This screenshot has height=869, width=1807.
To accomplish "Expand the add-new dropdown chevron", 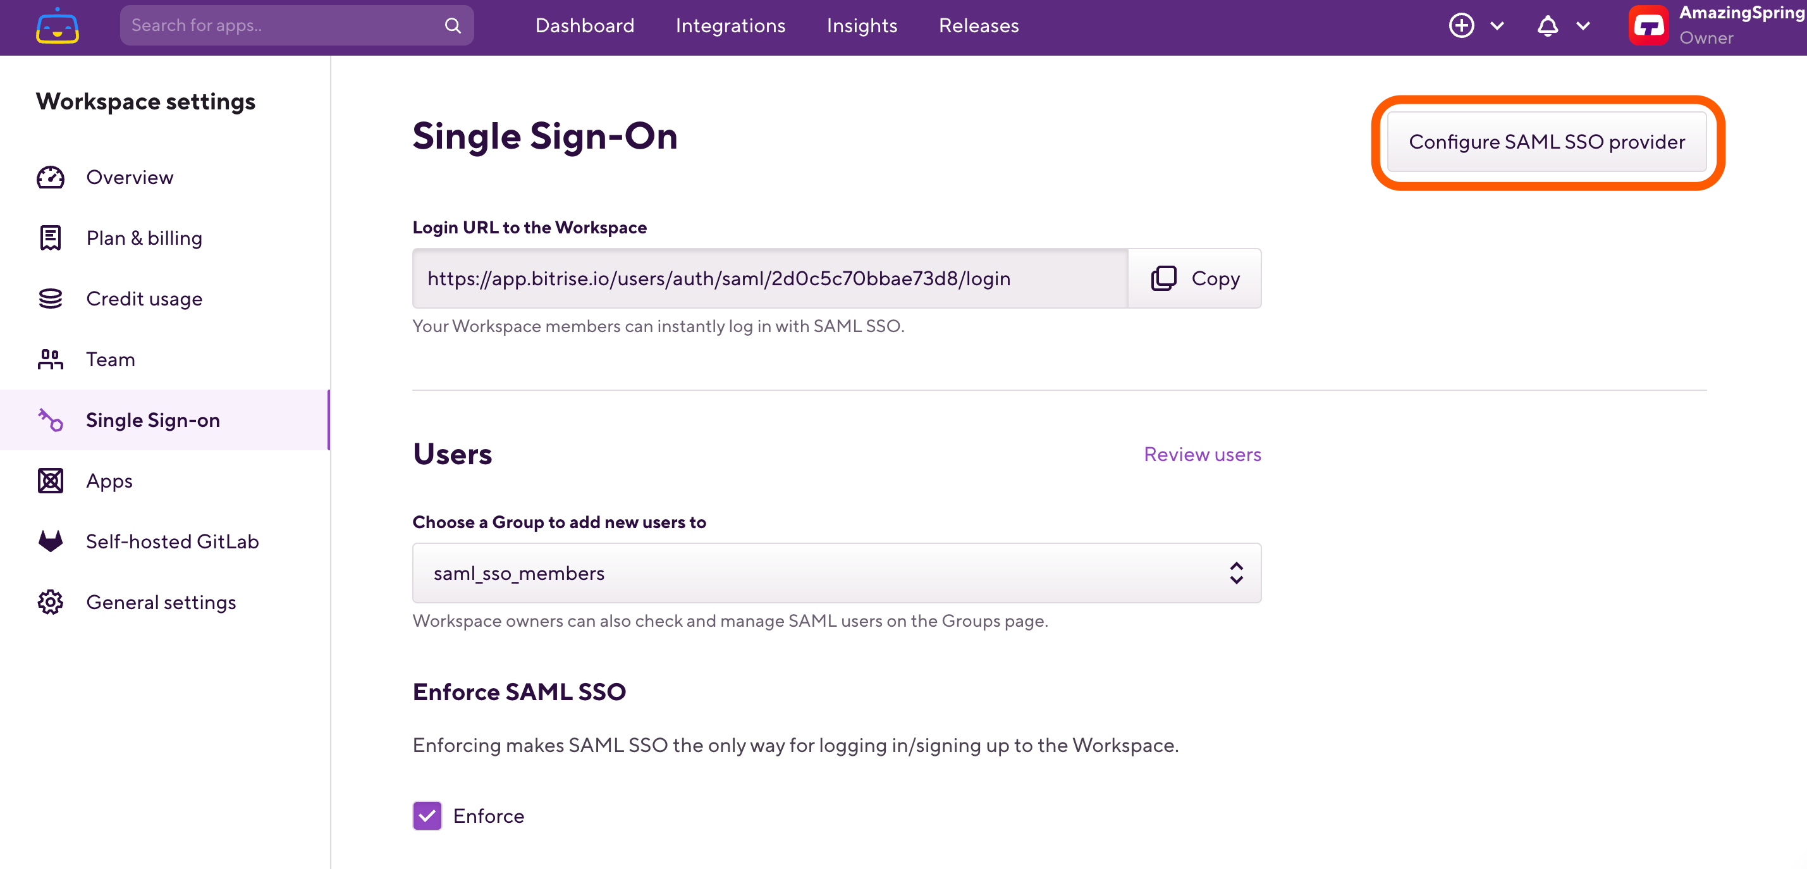I will click(1497, 26).
